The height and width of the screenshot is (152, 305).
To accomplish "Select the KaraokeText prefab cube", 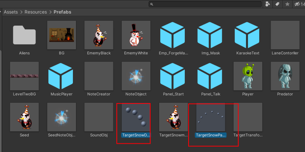I will pyautogui.click(x=247, y=35).
